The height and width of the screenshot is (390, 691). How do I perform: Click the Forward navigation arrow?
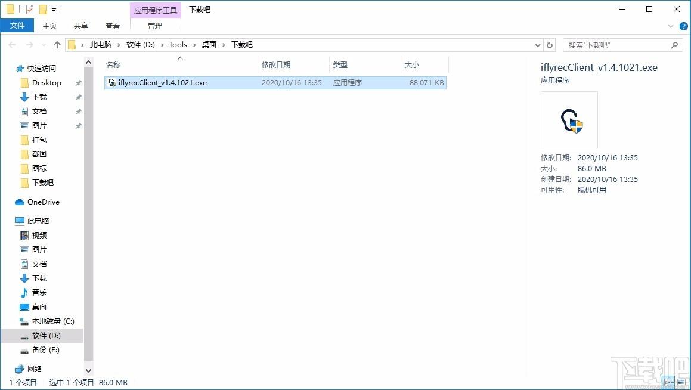tap(30, 45)
